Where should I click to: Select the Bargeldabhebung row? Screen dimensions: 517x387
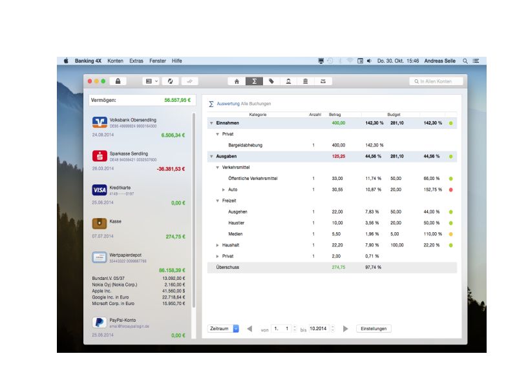coord(332,145)
